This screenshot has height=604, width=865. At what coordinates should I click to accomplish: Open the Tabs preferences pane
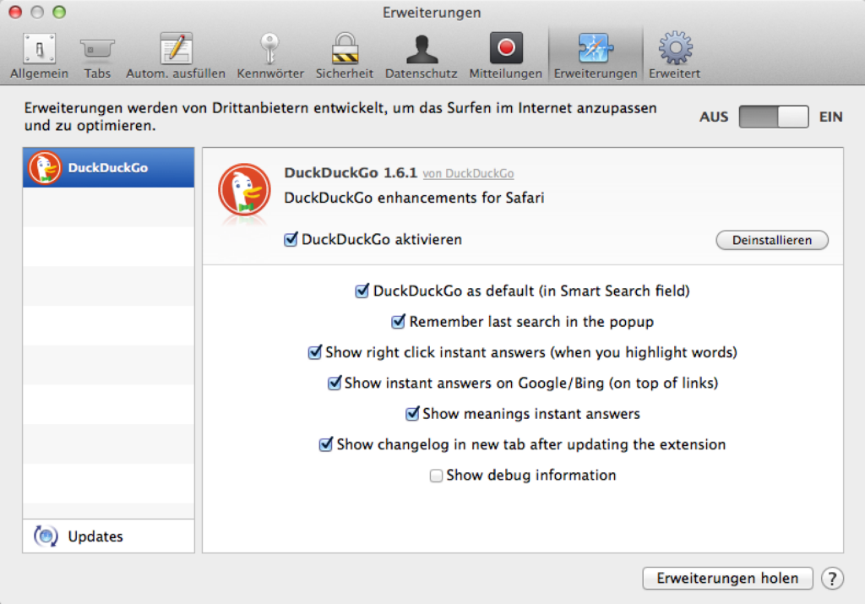pyautogui.click(x=97, y=56)
